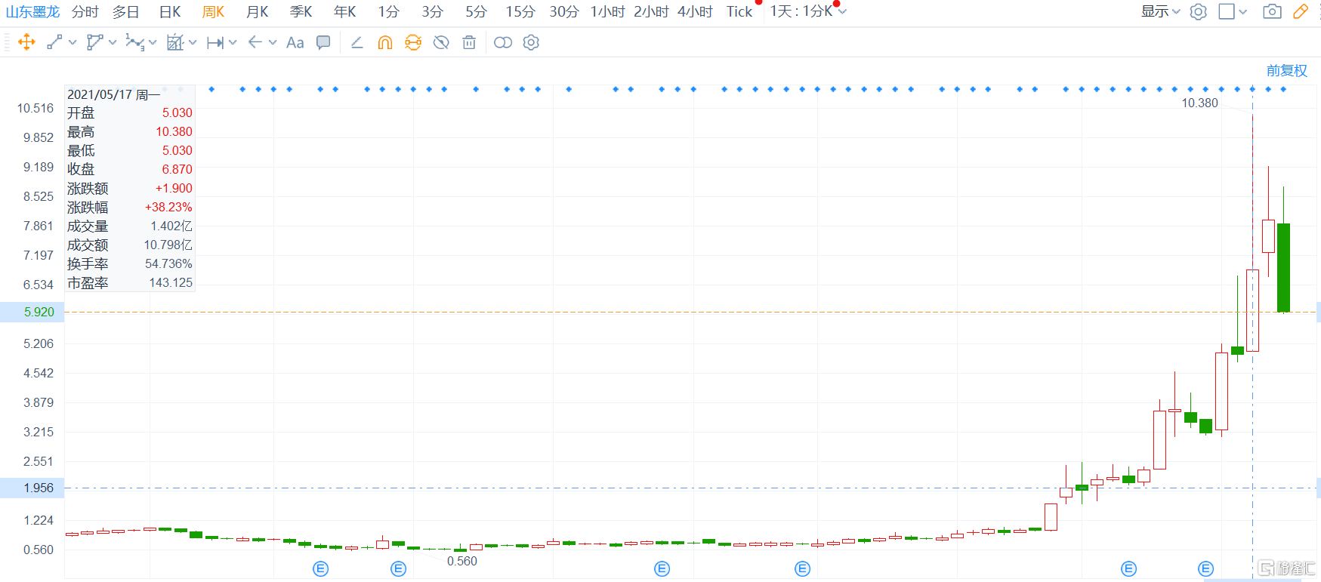Select the active 周K tab

(x=214, y=11)
